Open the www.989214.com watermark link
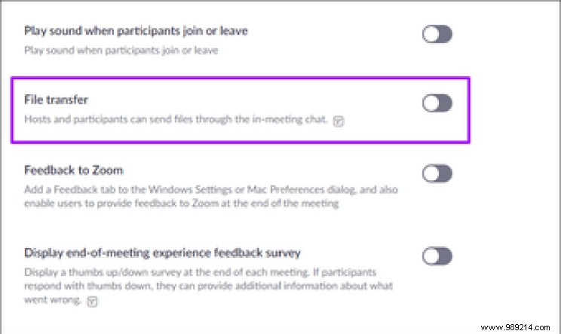This screenshot has height=334, width=561. (x=515, y=327)
